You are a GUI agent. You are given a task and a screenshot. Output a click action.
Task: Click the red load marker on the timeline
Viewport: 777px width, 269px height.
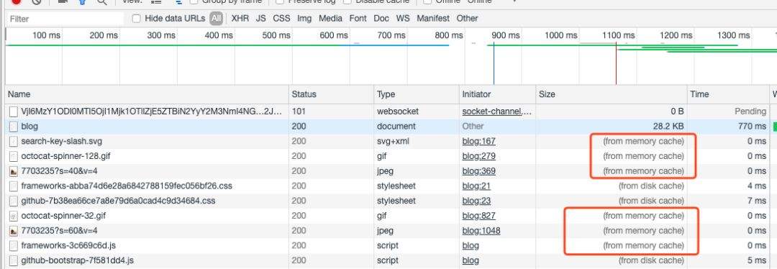[616, 63]
